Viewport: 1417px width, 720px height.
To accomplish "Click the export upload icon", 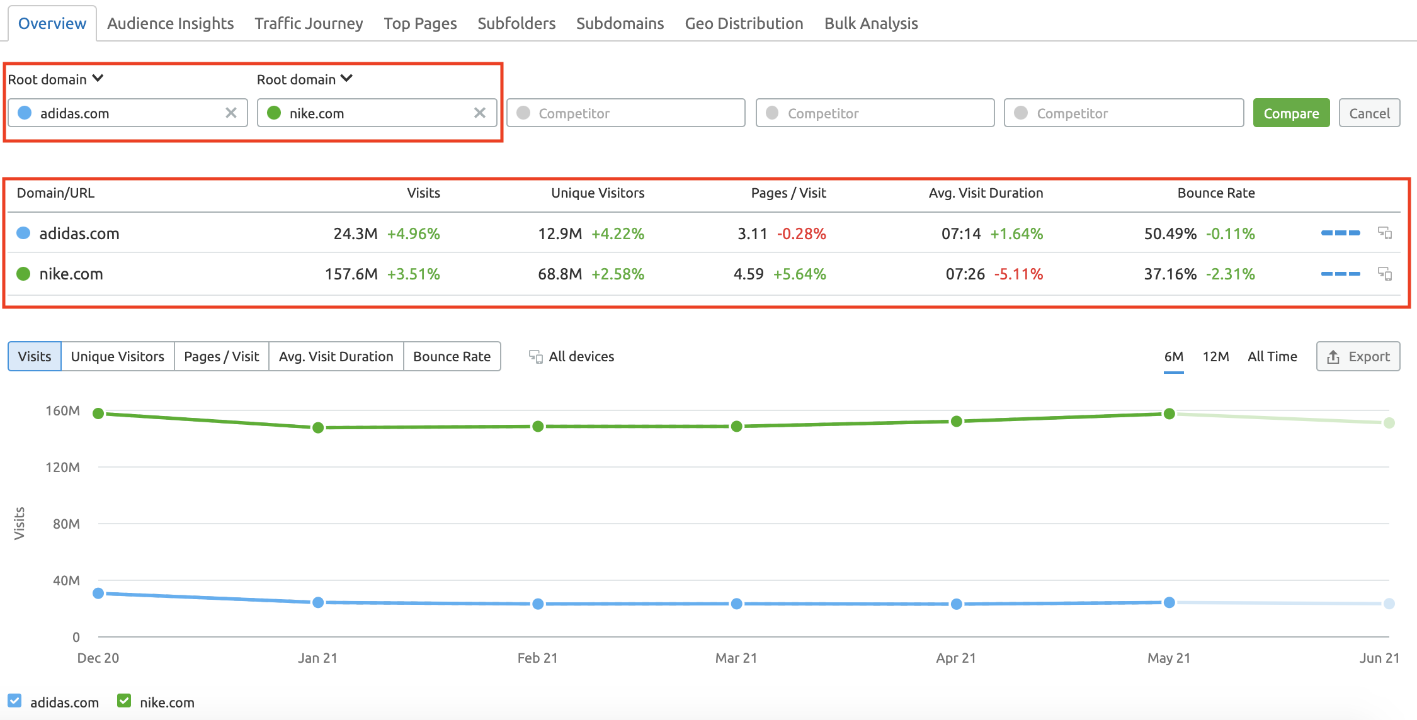I will (1333, 357).
